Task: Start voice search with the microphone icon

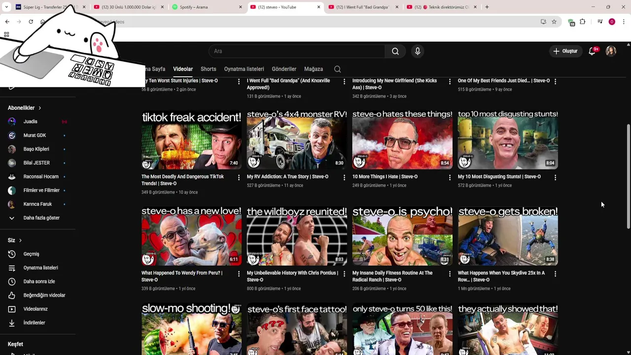Action: [418, 51]
